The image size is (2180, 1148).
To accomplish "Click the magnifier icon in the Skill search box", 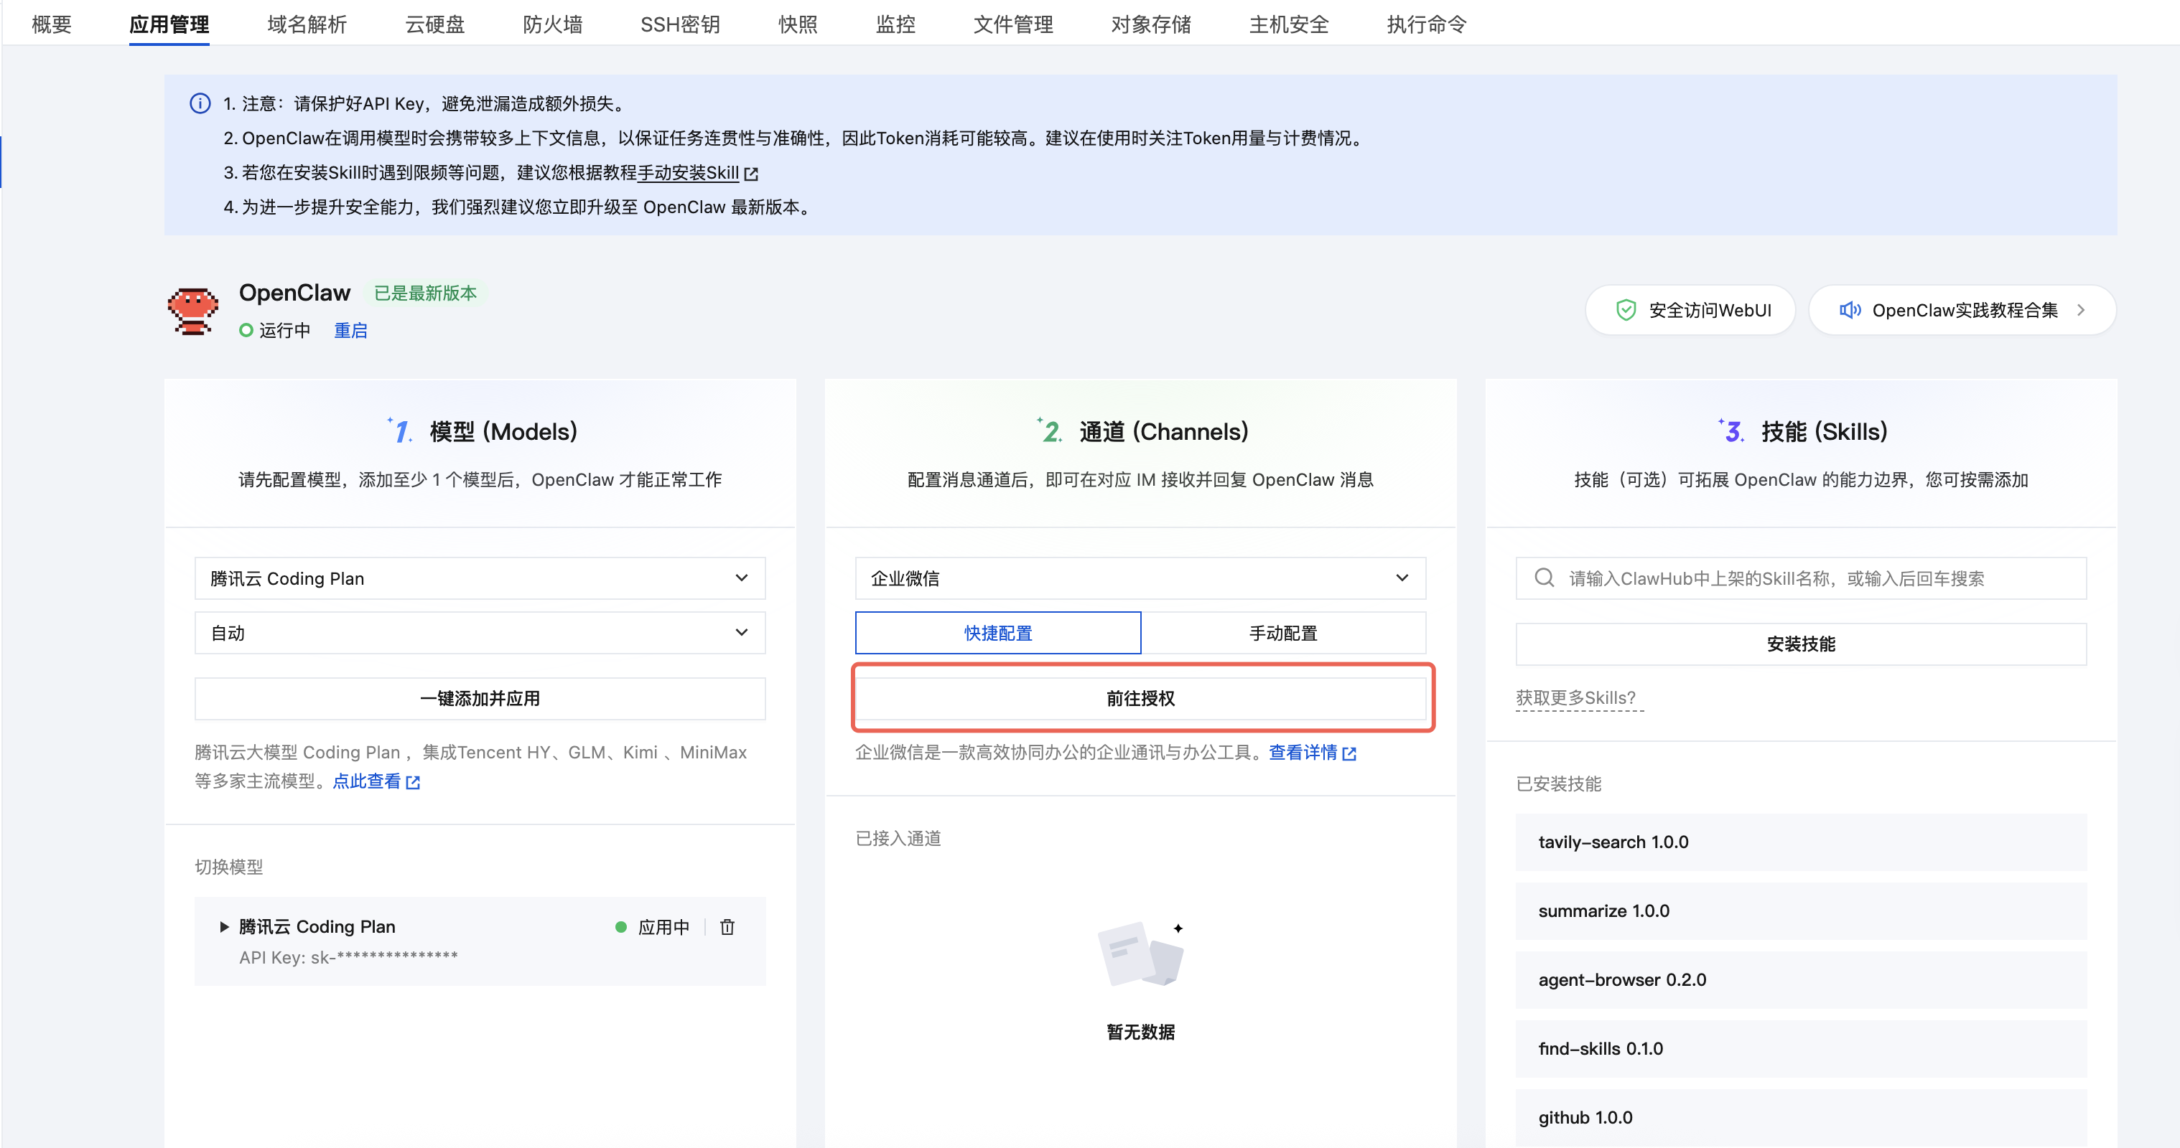I will point(1545,578).
